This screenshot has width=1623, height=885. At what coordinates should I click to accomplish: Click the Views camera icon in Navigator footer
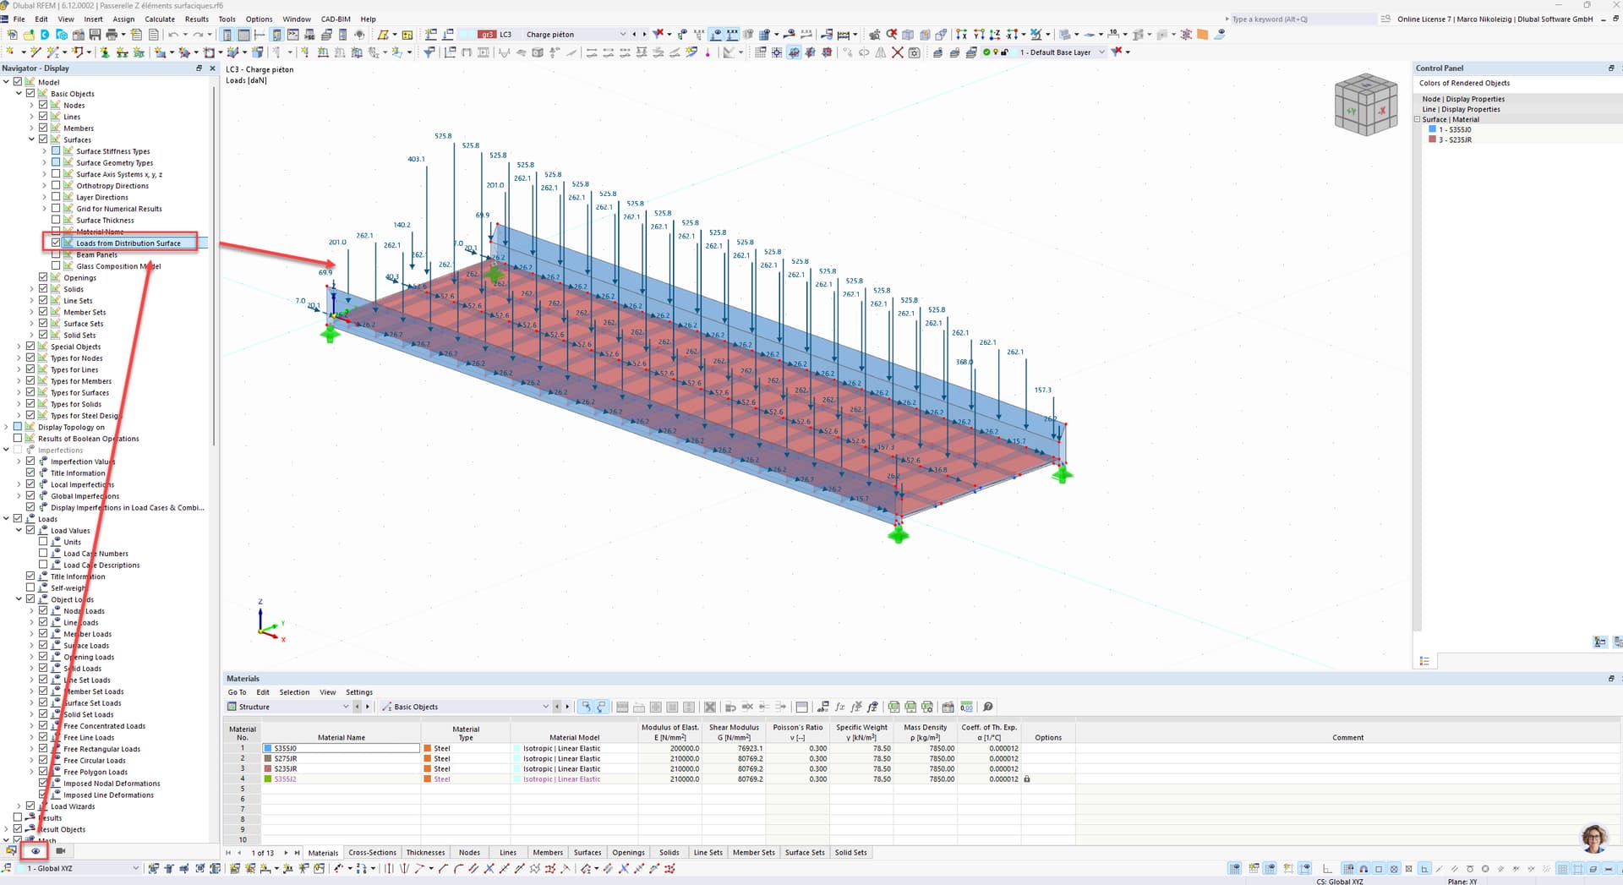tap(60, 851)
